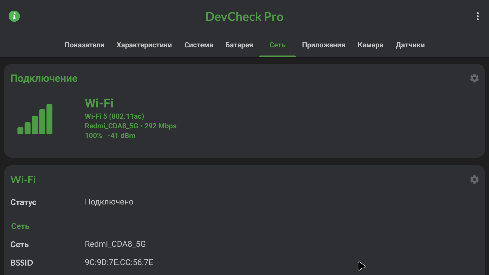Open the Система tab
The image size is (489, 275).
click(199, 45)
